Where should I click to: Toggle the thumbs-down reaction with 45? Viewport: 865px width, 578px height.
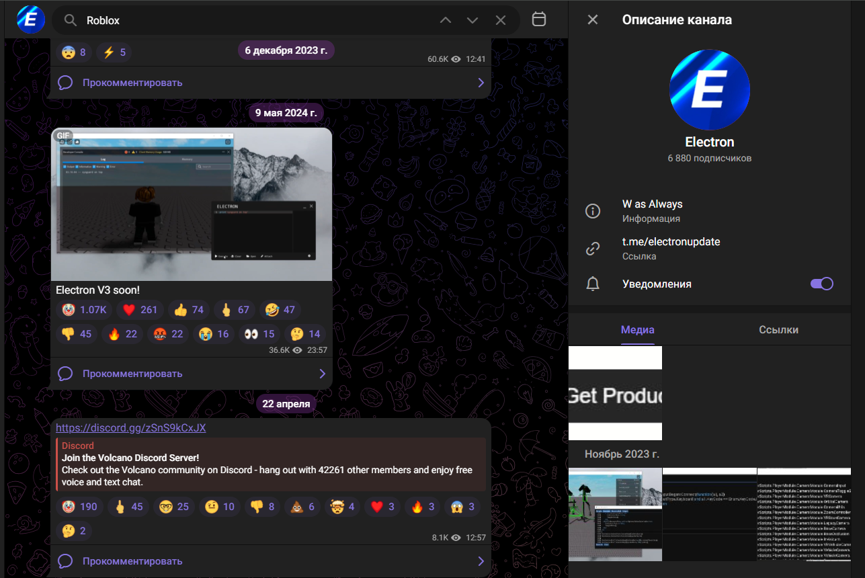(76, 334)
